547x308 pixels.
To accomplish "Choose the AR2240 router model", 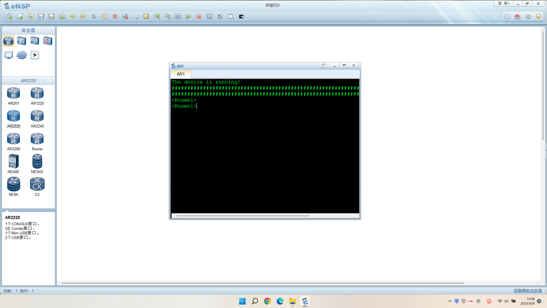I will point(37,119).
